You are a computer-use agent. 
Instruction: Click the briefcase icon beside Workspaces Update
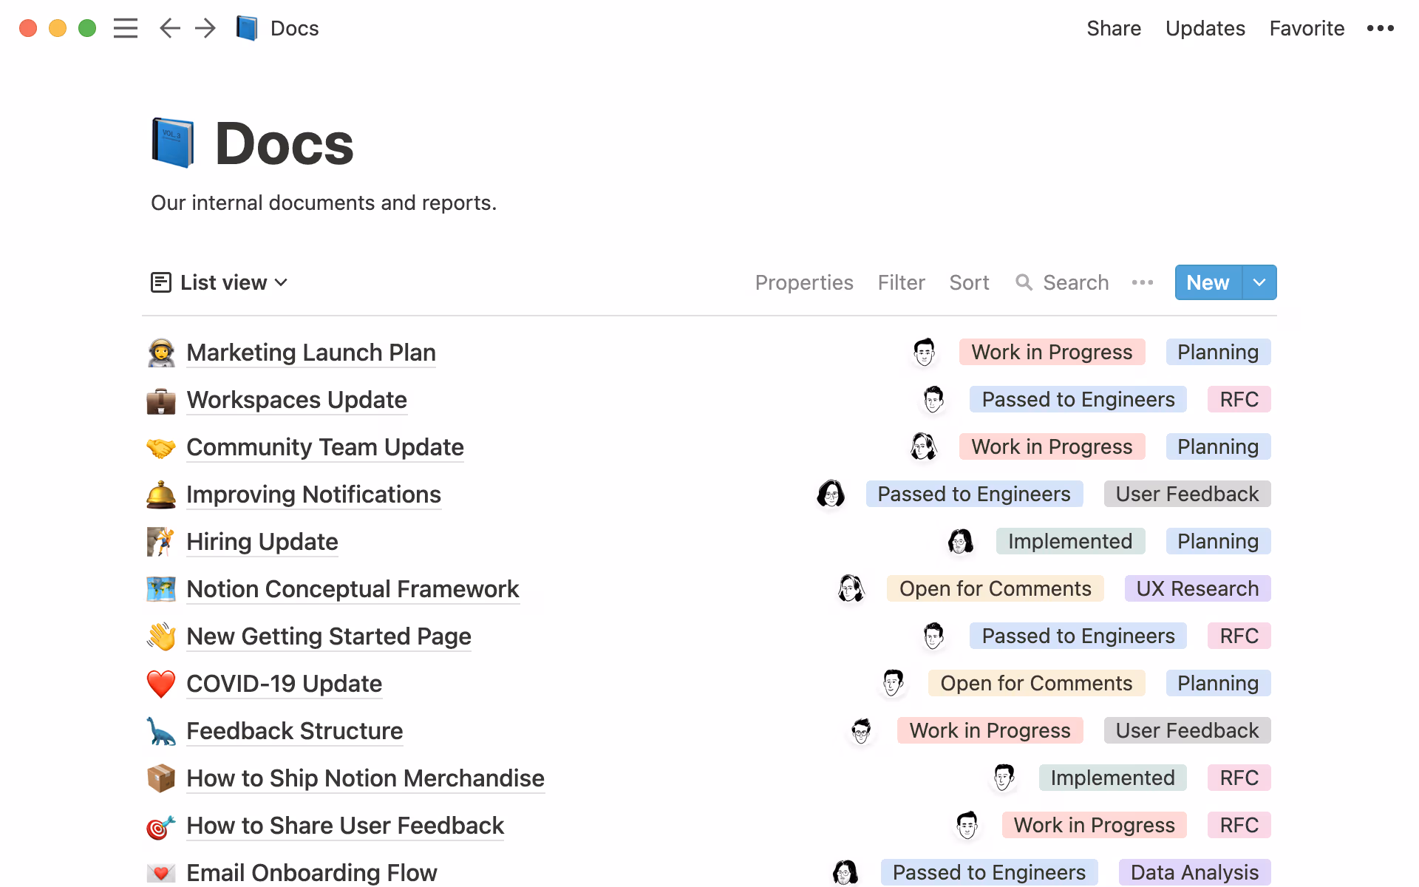[161, 400]
